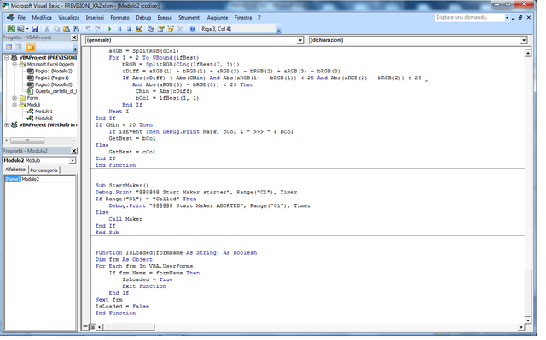Open the Insert UserForm dropdown arrow
The height and width of the screenshot is (340, 546).
pyautogui.click(x=27, y=29)
